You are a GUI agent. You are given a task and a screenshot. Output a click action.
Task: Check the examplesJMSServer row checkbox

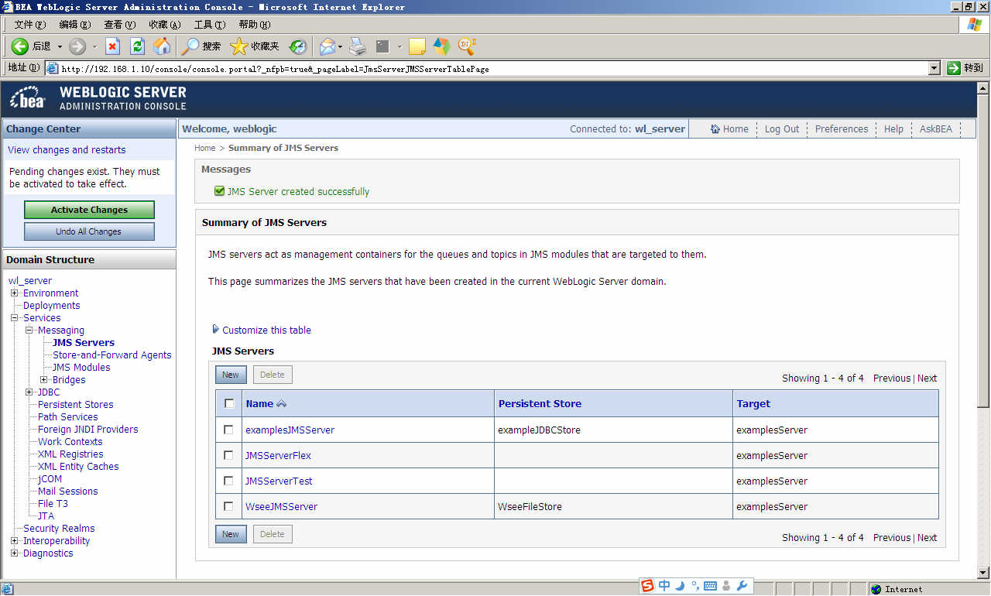click(x=228, y=430)
